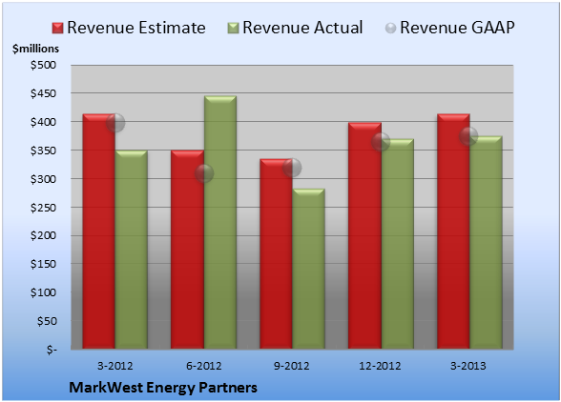
Task: Click the $450 axis label
Action: (x=43, y=93)
